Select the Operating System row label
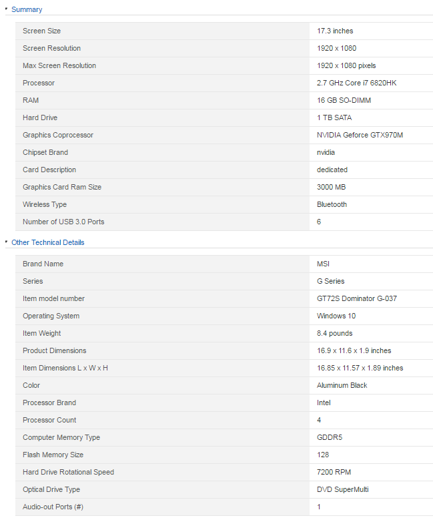Viewport: 433px width, 524px height. 51,316
